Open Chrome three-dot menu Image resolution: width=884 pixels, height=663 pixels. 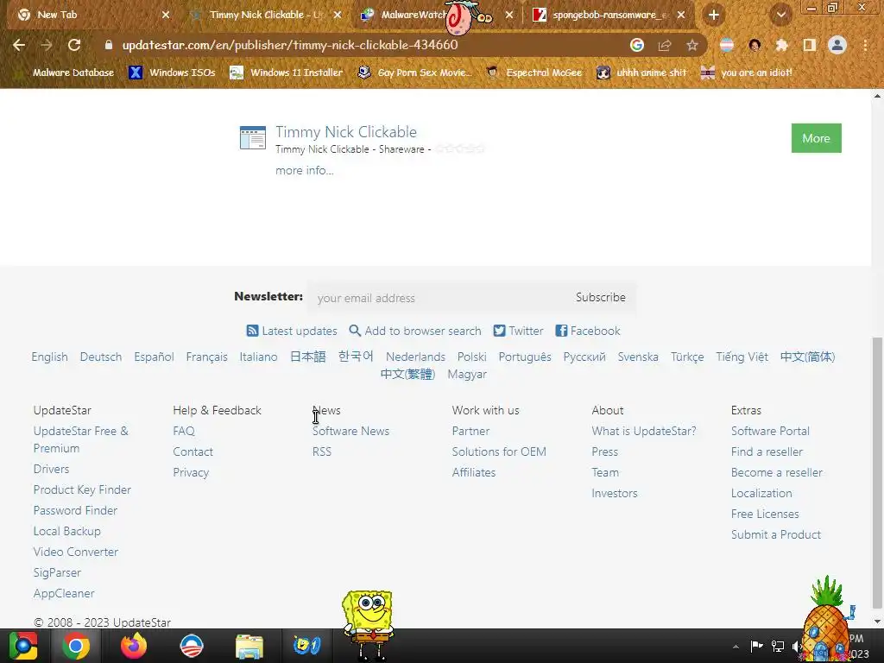(865, 45)
